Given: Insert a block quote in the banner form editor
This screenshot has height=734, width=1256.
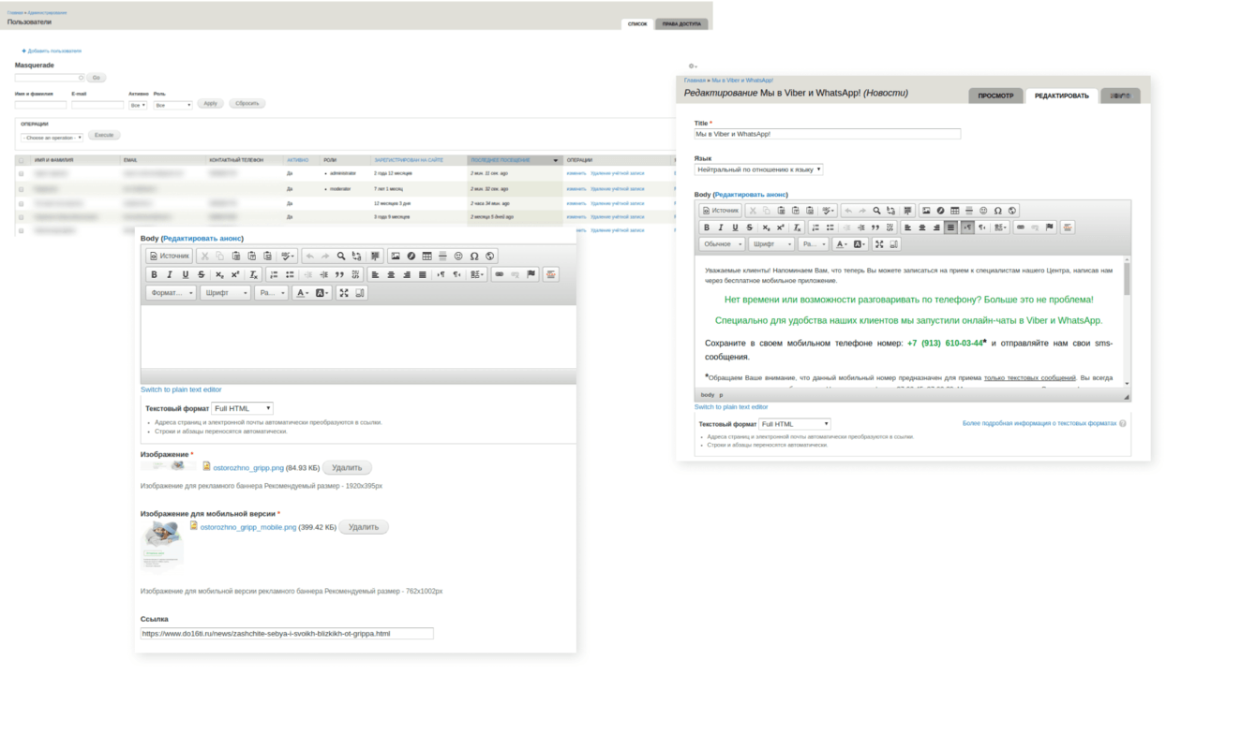Looking at the screenshot, I should click(x=339, y=274).
